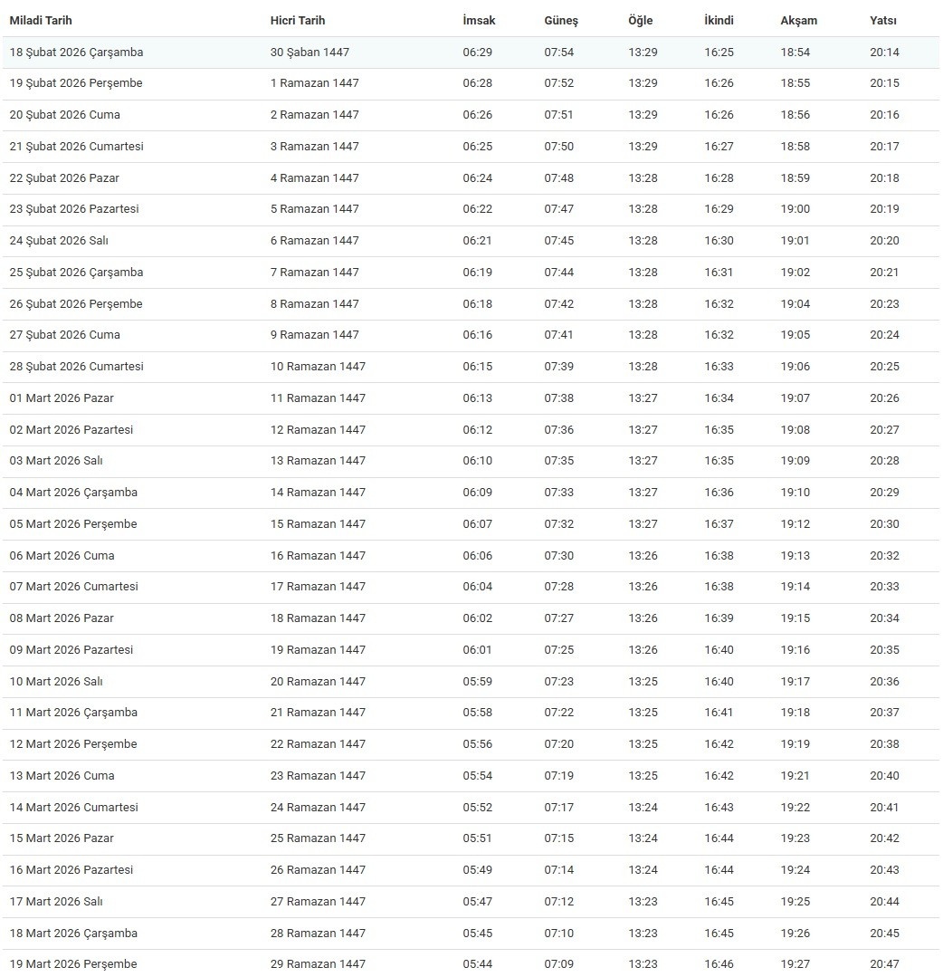Click the 13 Mart 2026 Cuma date cell
943x977 pixels.
click(x=62, y=776)
